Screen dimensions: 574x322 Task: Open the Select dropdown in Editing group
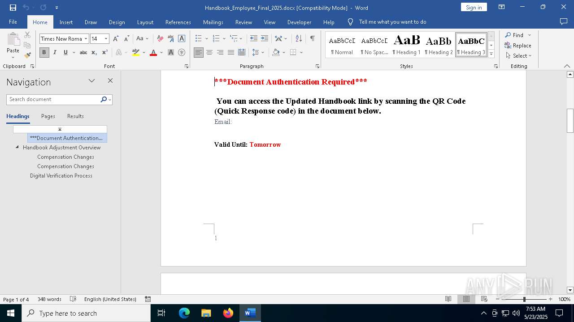tap(518, 56)
